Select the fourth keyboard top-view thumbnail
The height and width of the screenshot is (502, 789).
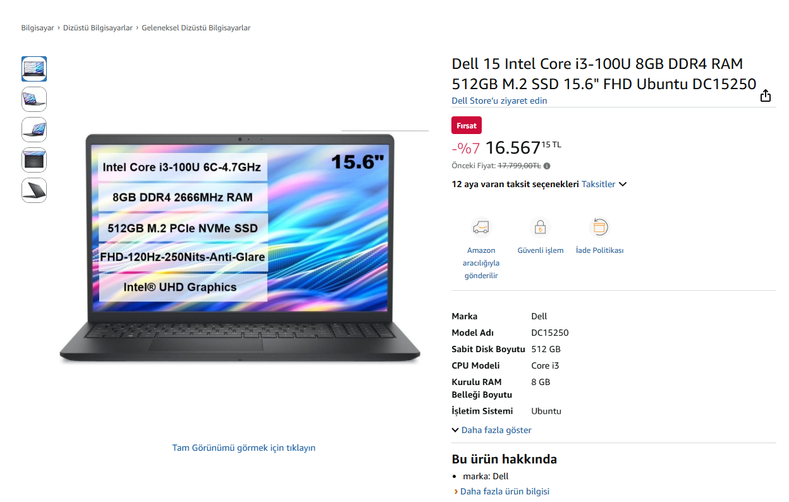34,160
